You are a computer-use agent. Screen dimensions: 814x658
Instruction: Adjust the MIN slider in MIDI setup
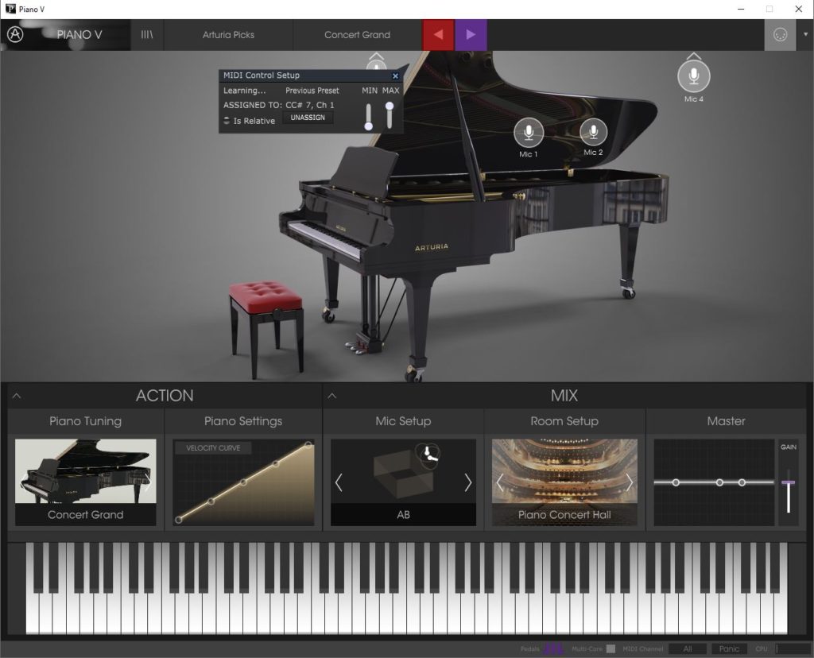369,116
